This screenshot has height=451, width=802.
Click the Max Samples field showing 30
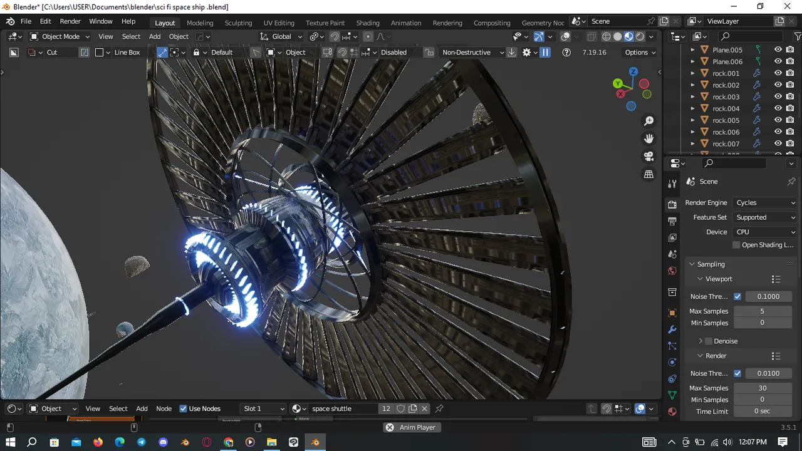(763, 388)
